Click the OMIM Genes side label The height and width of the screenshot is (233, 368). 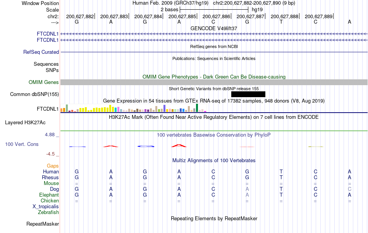(x=44, y=82)
